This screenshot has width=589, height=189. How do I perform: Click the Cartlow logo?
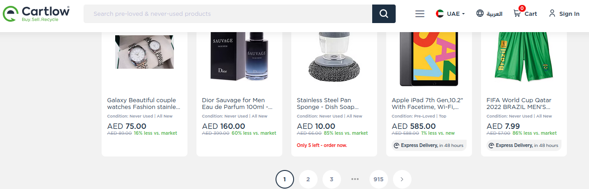click(x=36, y=14)
